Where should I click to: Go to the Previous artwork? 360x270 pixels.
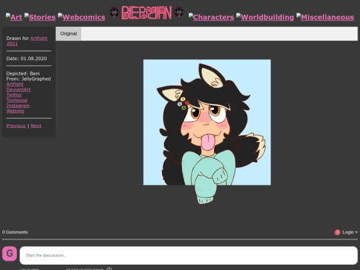click(x=16, y=126)
